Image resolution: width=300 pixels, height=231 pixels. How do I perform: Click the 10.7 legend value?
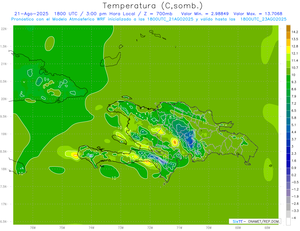(295, 68)
